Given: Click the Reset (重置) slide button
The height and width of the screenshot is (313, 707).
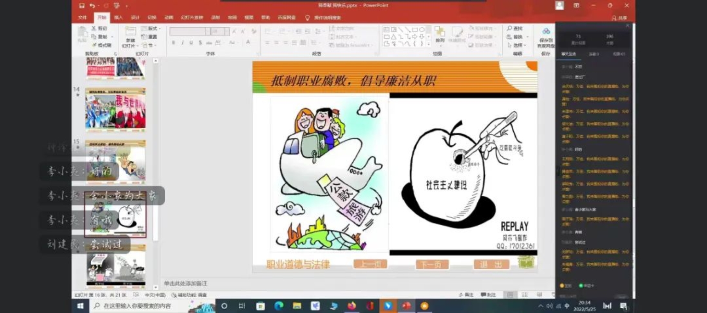Looking at the screenshot, I should (x=149, y=37).
